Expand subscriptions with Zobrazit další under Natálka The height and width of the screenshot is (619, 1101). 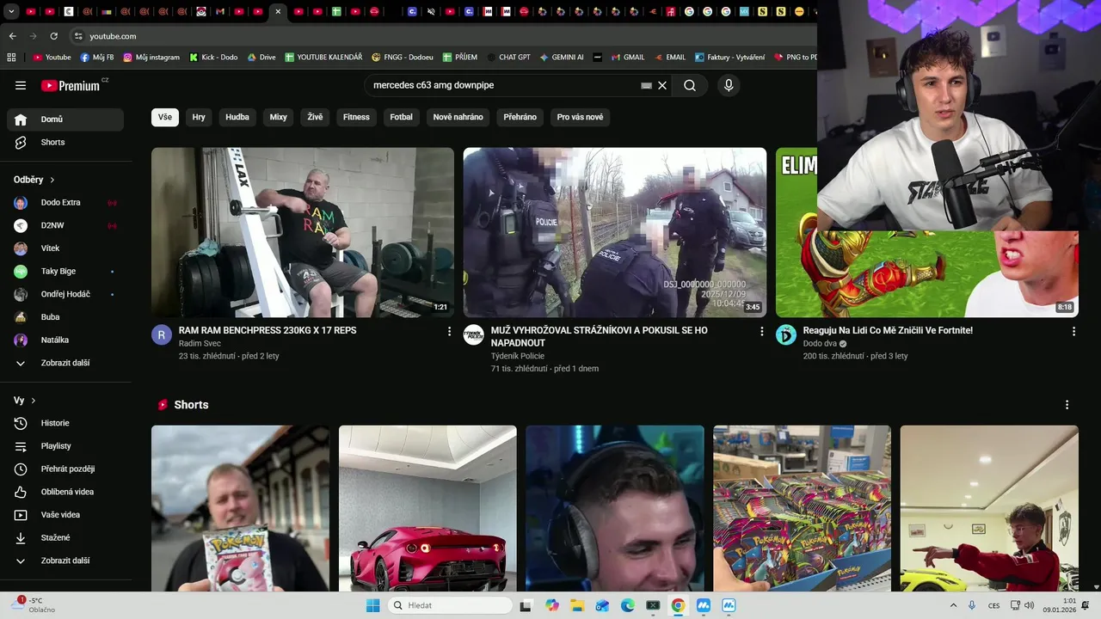pos(65,363)
